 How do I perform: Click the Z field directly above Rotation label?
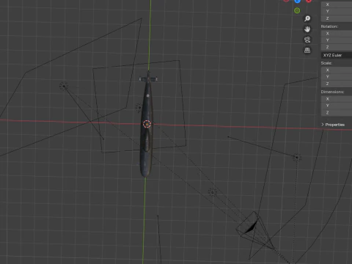[337, 18]
